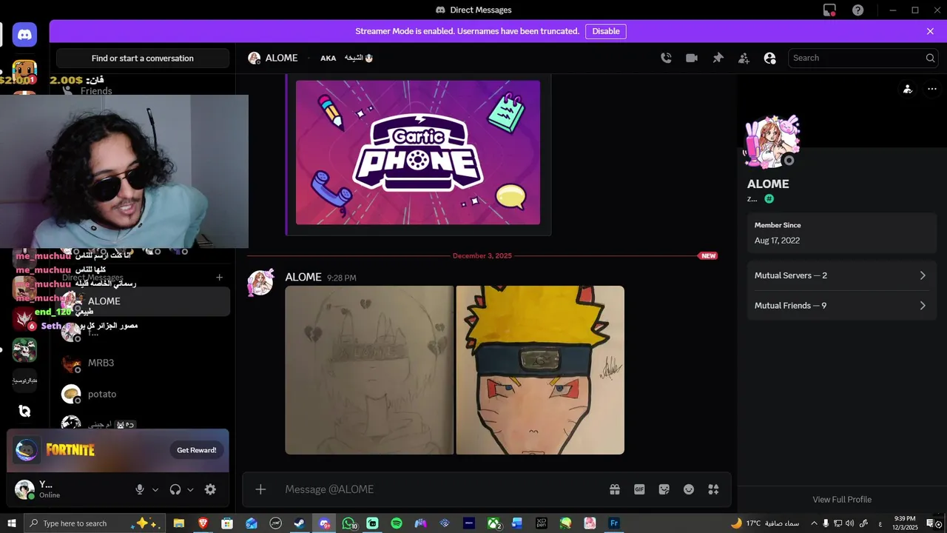Open the Inbox icon in the title bar
The height and width of the screenshot is (533, 947).
[829, 10]
